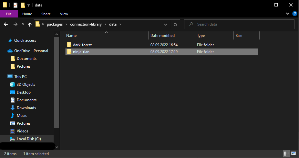
Task: Go up one folder level with the Up arrow
Action: click(30, 24)
